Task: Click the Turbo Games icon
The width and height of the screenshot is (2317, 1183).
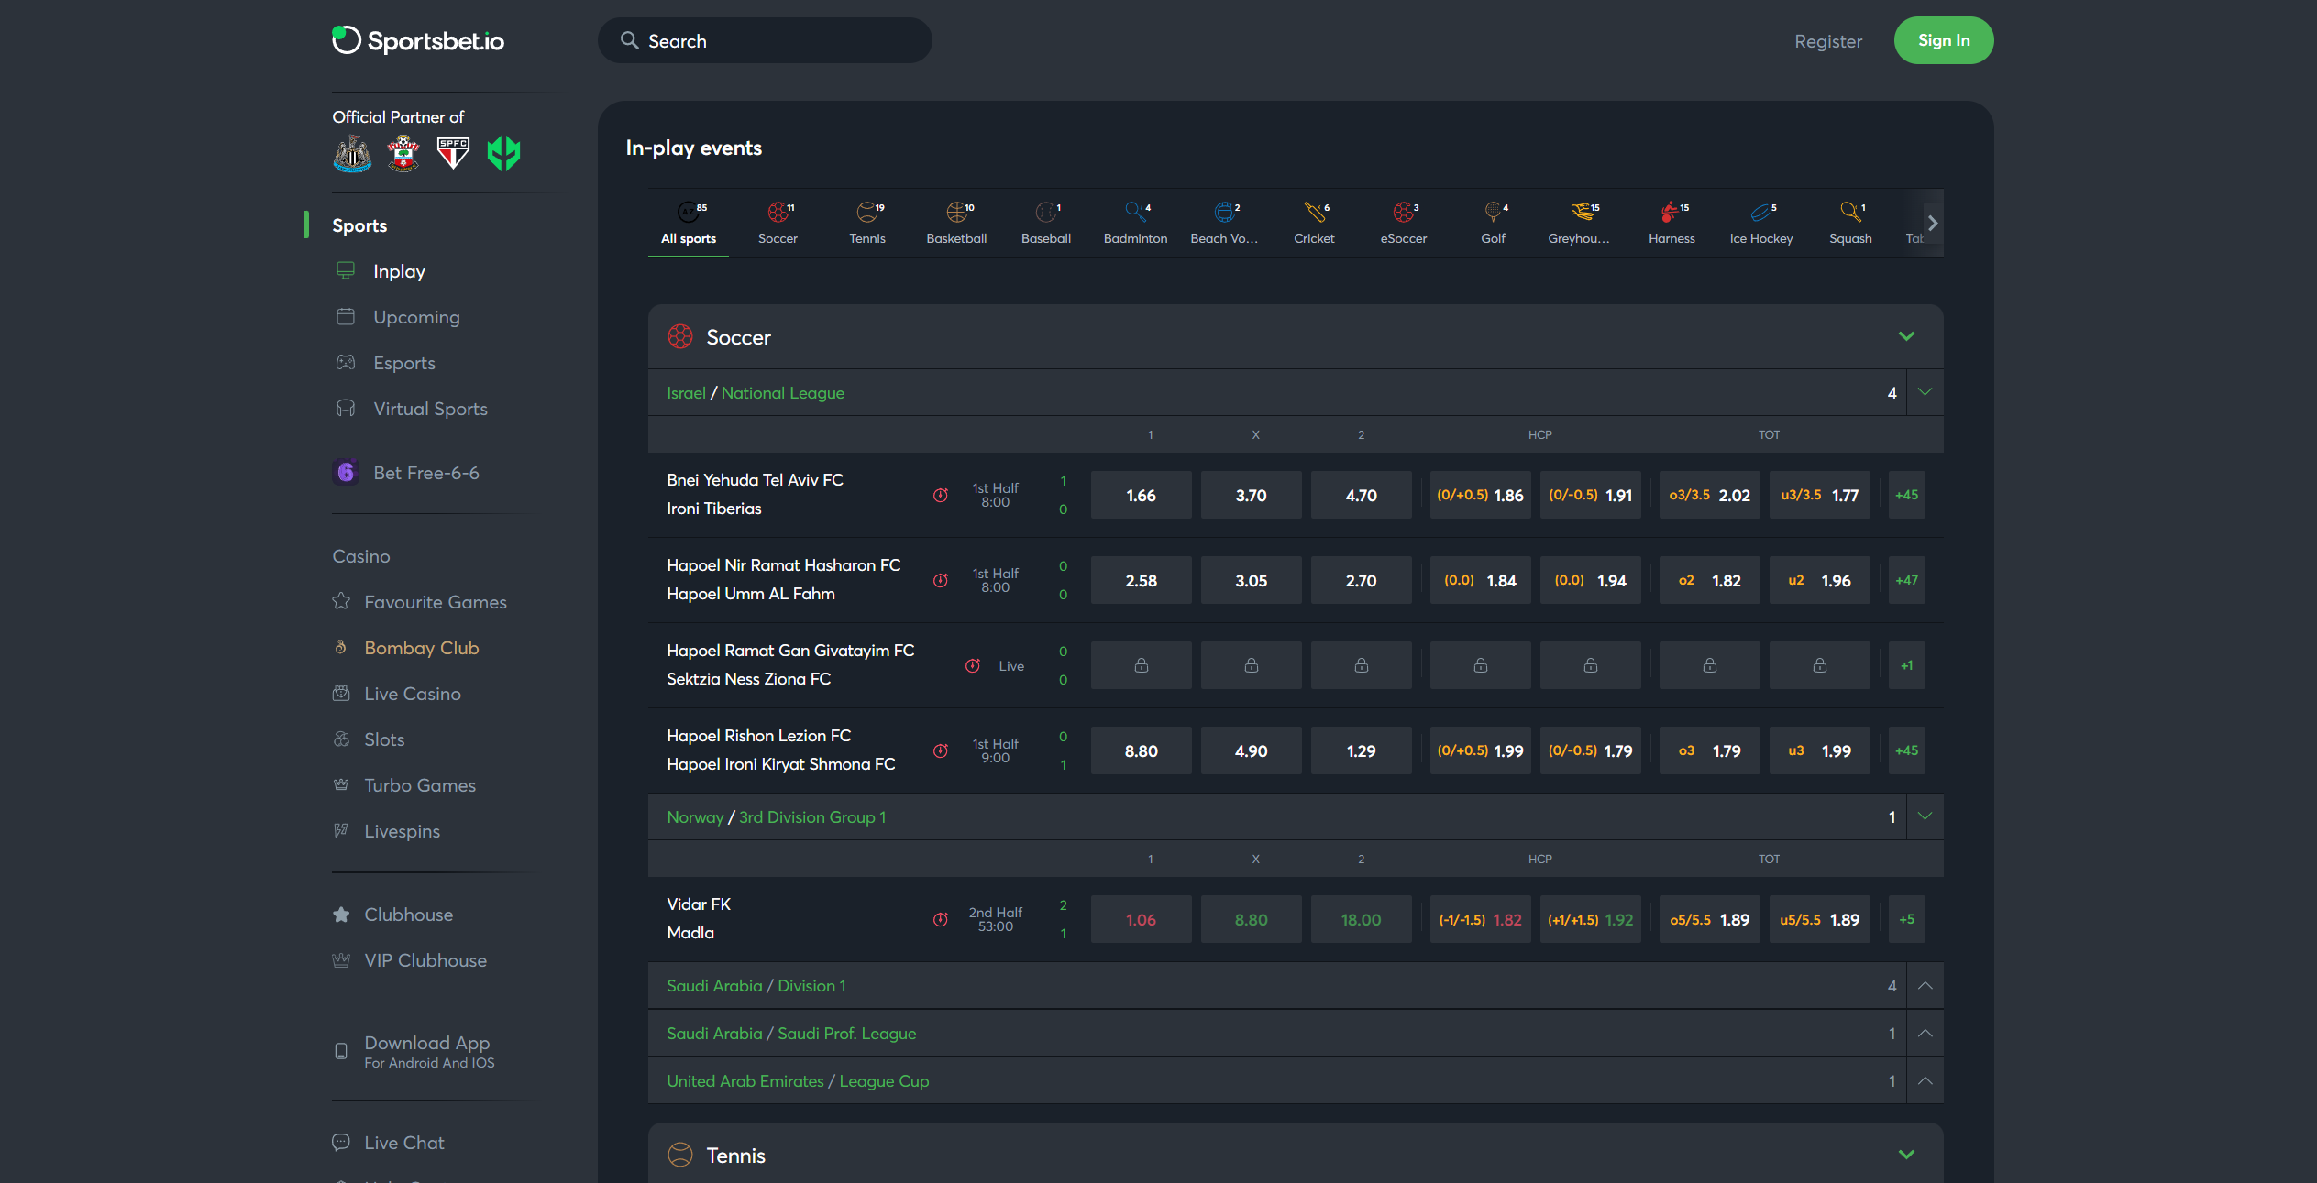Action: pyautogui.click(x=341, y=784)
